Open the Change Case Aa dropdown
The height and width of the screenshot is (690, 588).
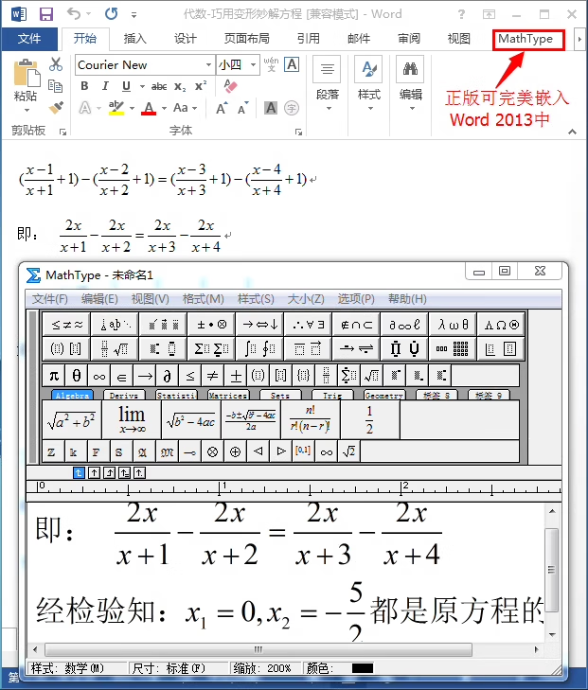pos(186,108)
